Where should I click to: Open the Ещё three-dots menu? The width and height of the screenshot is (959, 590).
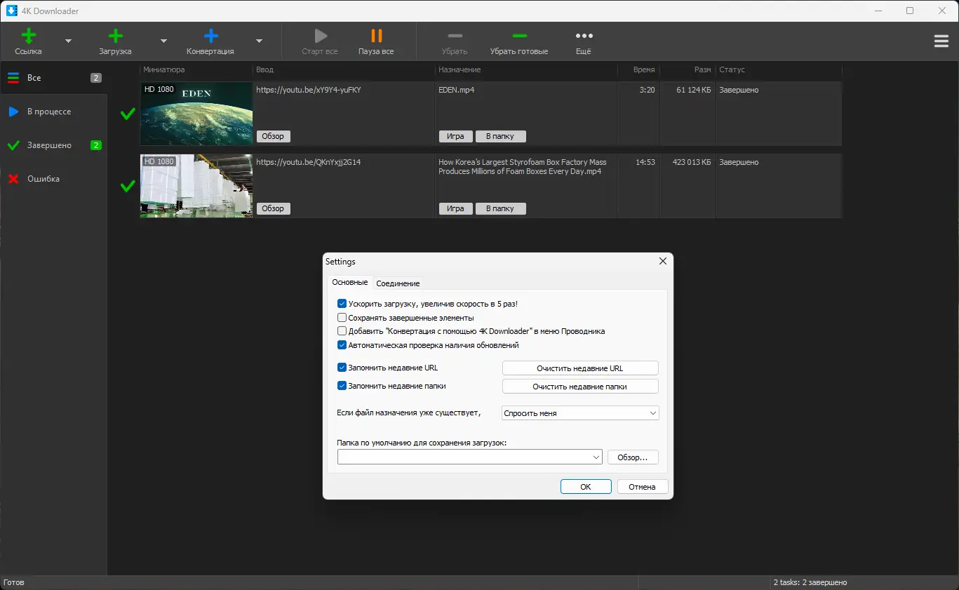click(x=584, y=36)
